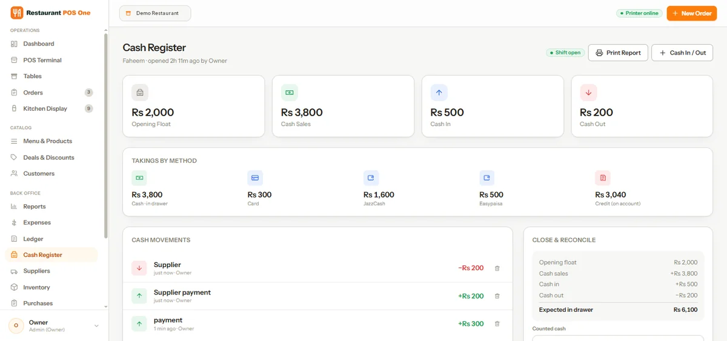
Task: Click the Customers people icon
Action: click(15, 174)
